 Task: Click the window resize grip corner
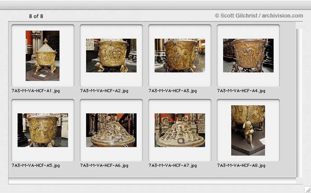click(x=308, y=190)
